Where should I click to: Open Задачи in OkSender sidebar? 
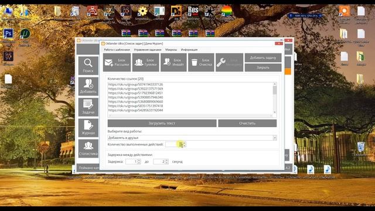point(88,107)
